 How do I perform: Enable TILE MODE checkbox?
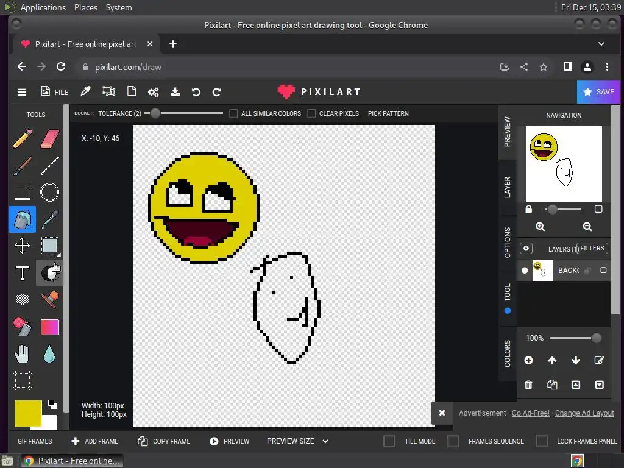click(389, 441)
